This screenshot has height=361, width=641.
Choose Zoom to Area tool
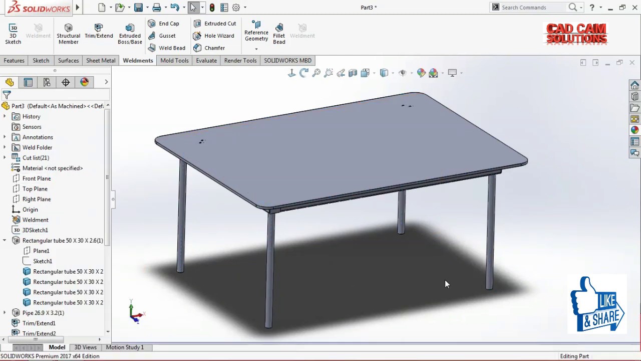[329, 73]
